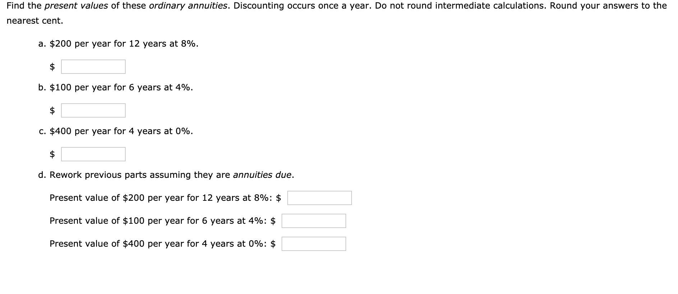Click the text '$200 per year for 12 years at 8%'
The image size is (678, 294).
[123, 44]
